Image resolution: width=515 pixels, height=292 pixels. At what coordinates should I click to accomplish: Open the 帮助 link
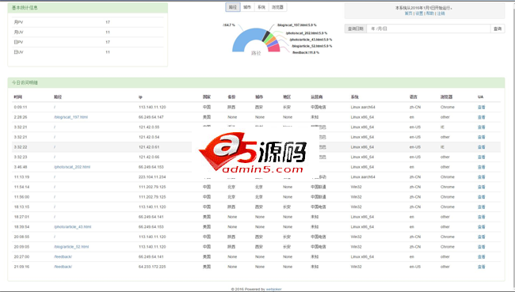[430, 13]
